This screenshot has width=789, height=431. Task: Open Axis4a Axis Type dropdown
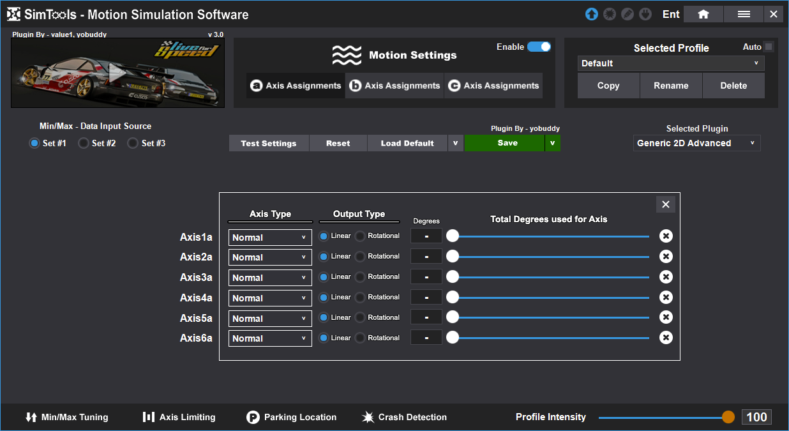270,298
